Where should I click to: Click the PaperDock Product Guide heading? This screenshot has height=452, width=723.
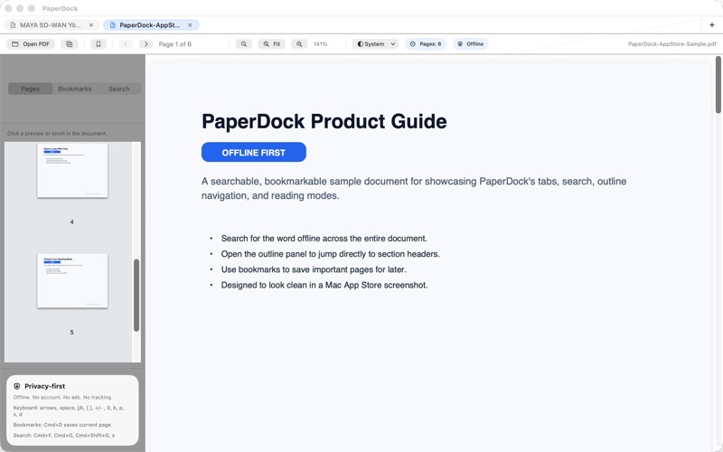324,121
